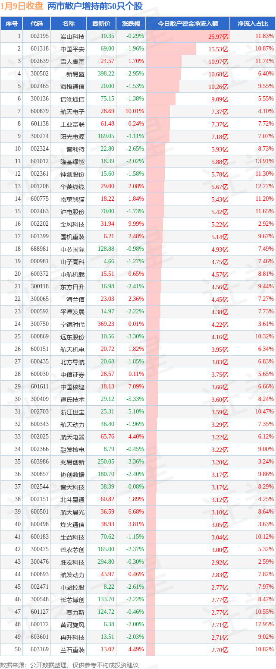
Task: Click the 代码 column header
Action: (x=37, y=24)
